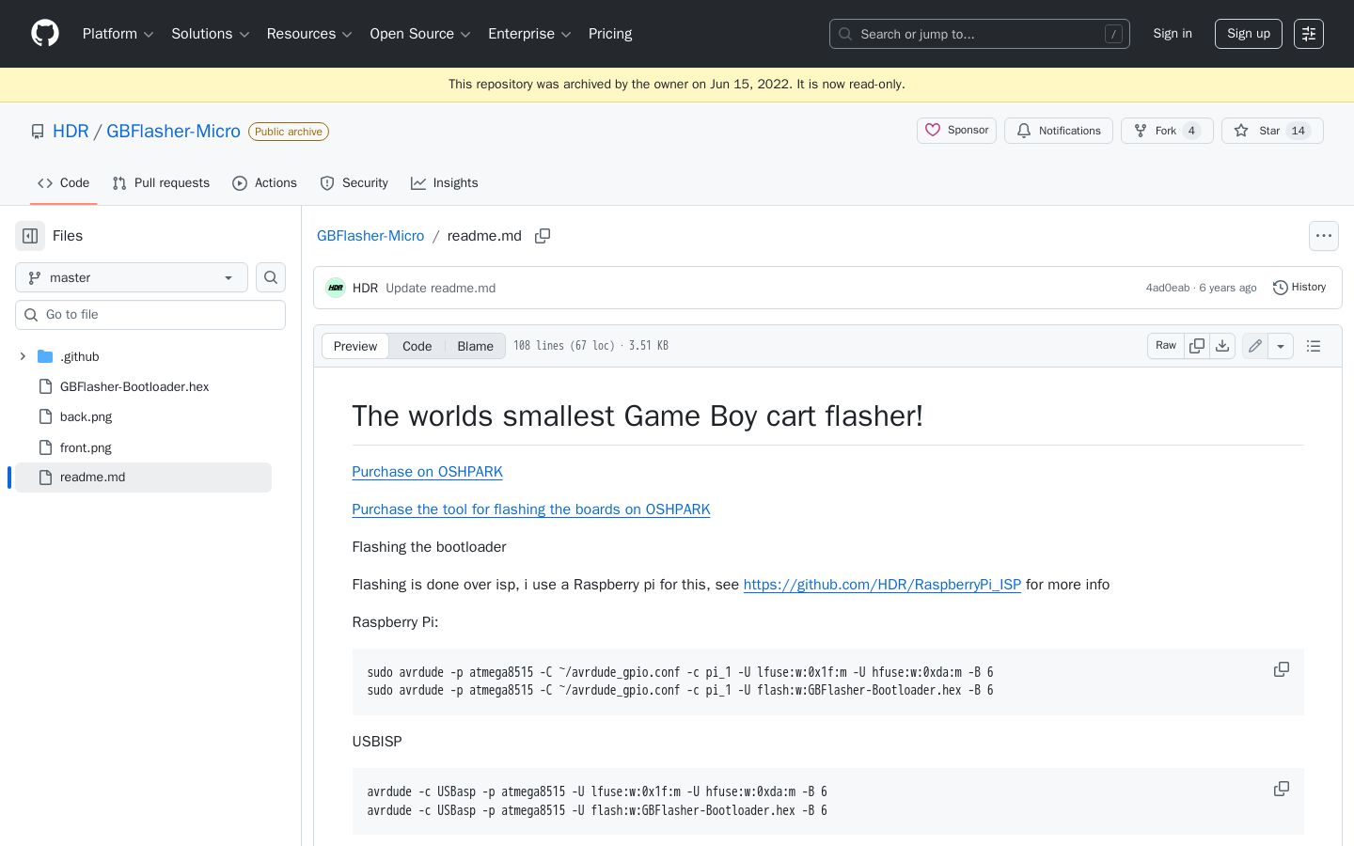This screenshot has height=846, width=1354.
Task: Open the more file actions menu
Action: [1324, 236]
